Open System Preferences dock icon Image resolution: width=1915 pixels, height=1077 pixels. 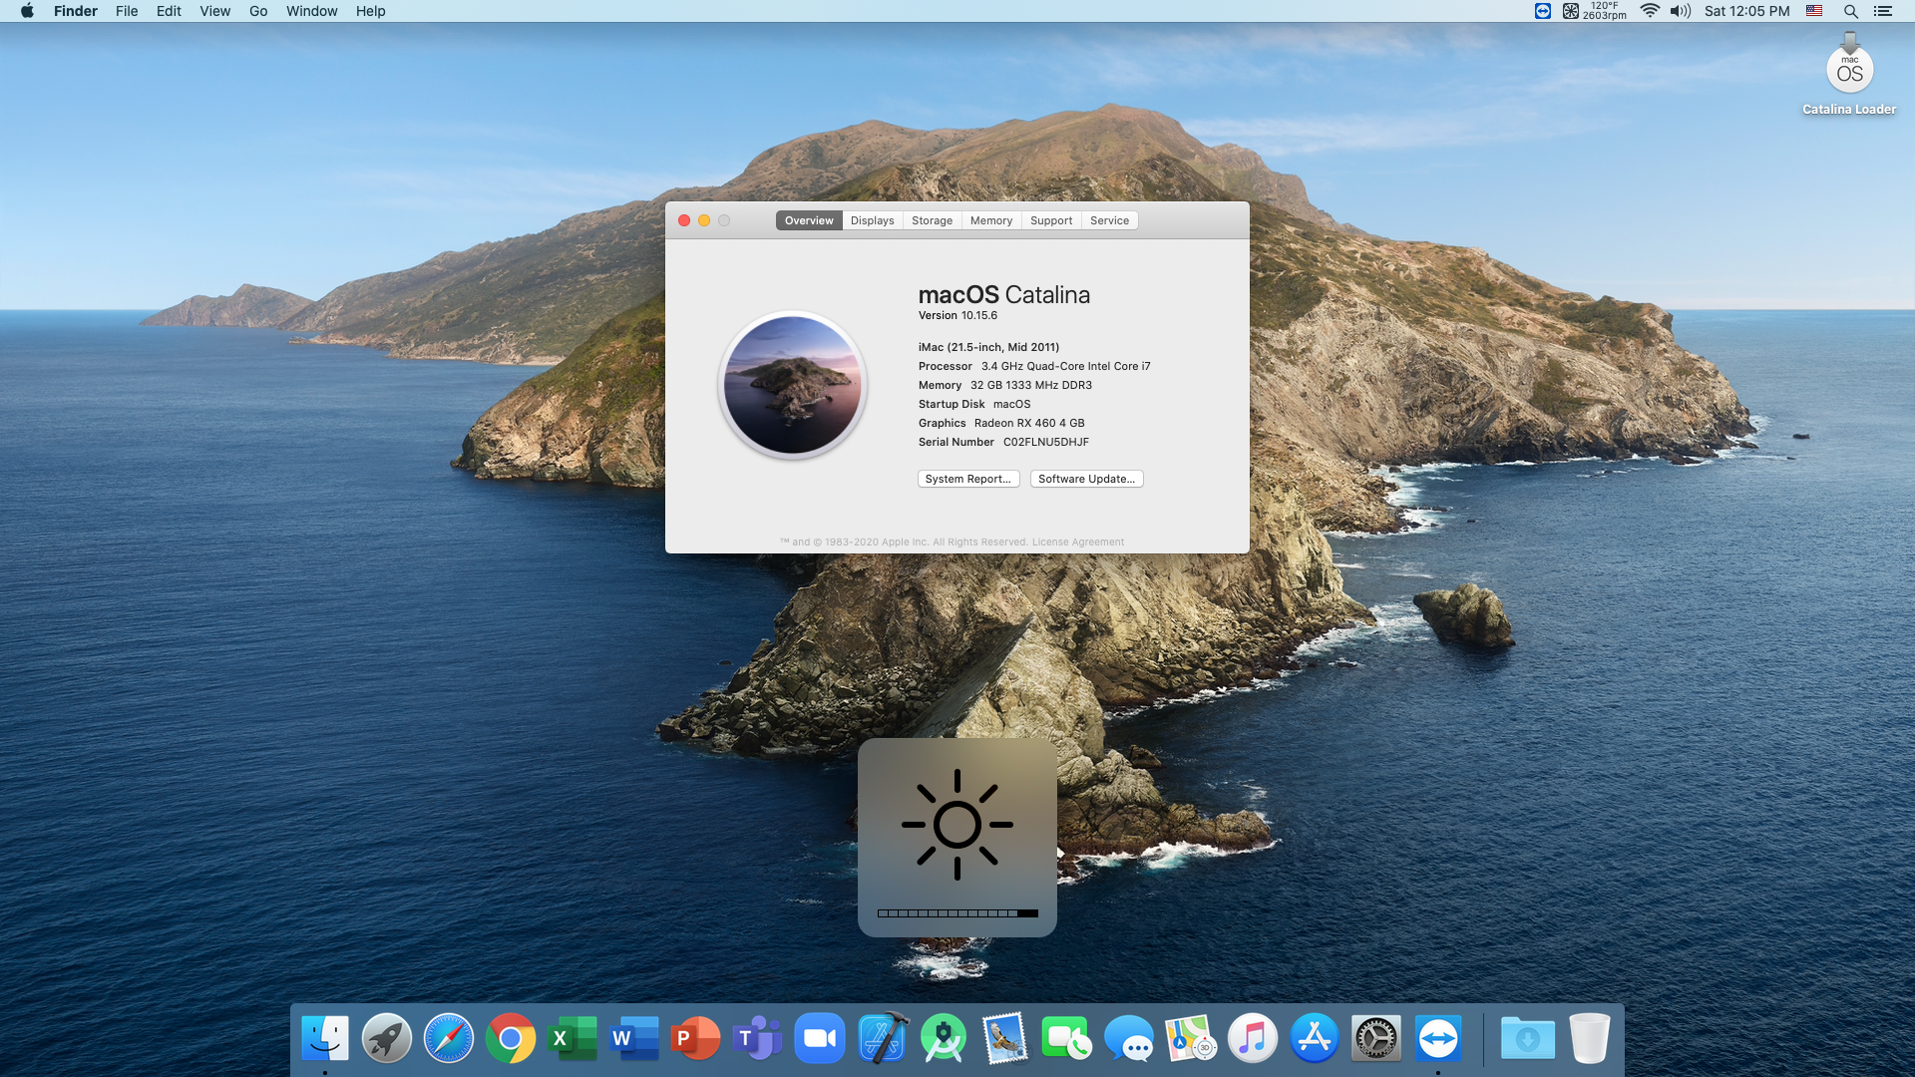pos(1375,1039)
